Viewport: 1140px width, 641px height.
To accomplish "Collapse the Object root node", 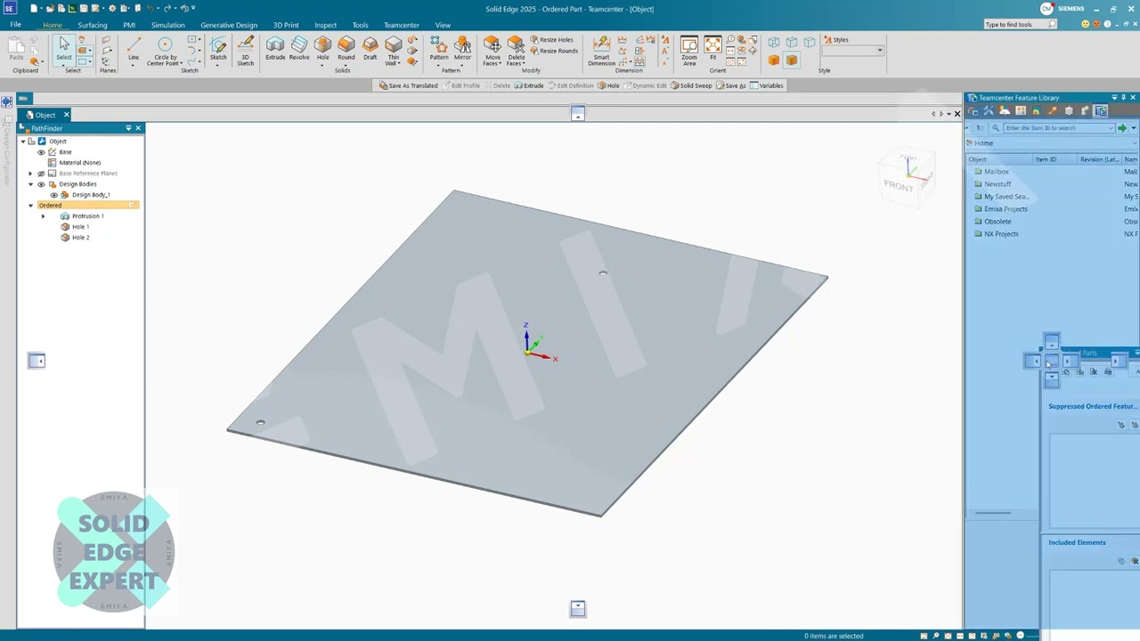I will (x=23, y=142).
